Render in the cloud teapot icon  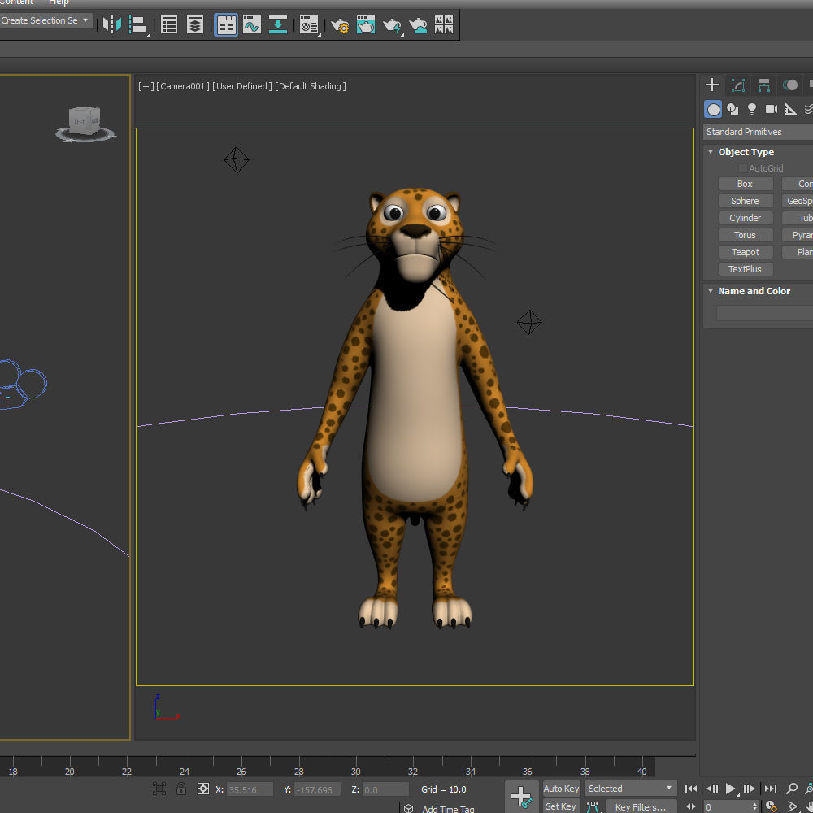pyautogui.click(x=418, y=25)
